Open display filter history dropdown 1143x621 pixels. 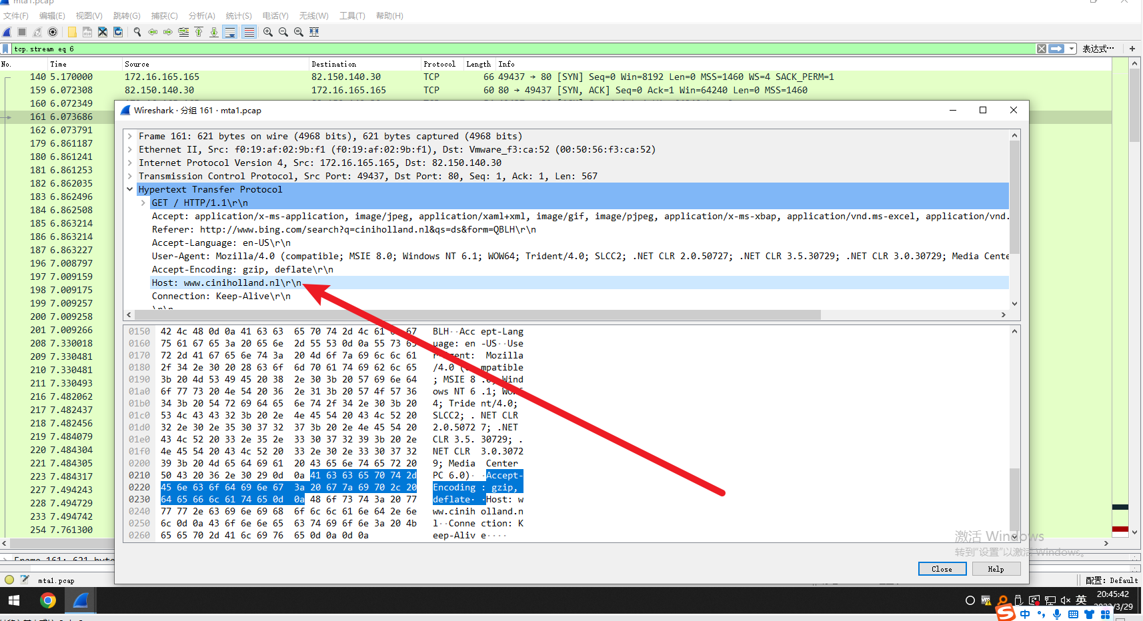pyautogui.click(x=1072, y=49)
